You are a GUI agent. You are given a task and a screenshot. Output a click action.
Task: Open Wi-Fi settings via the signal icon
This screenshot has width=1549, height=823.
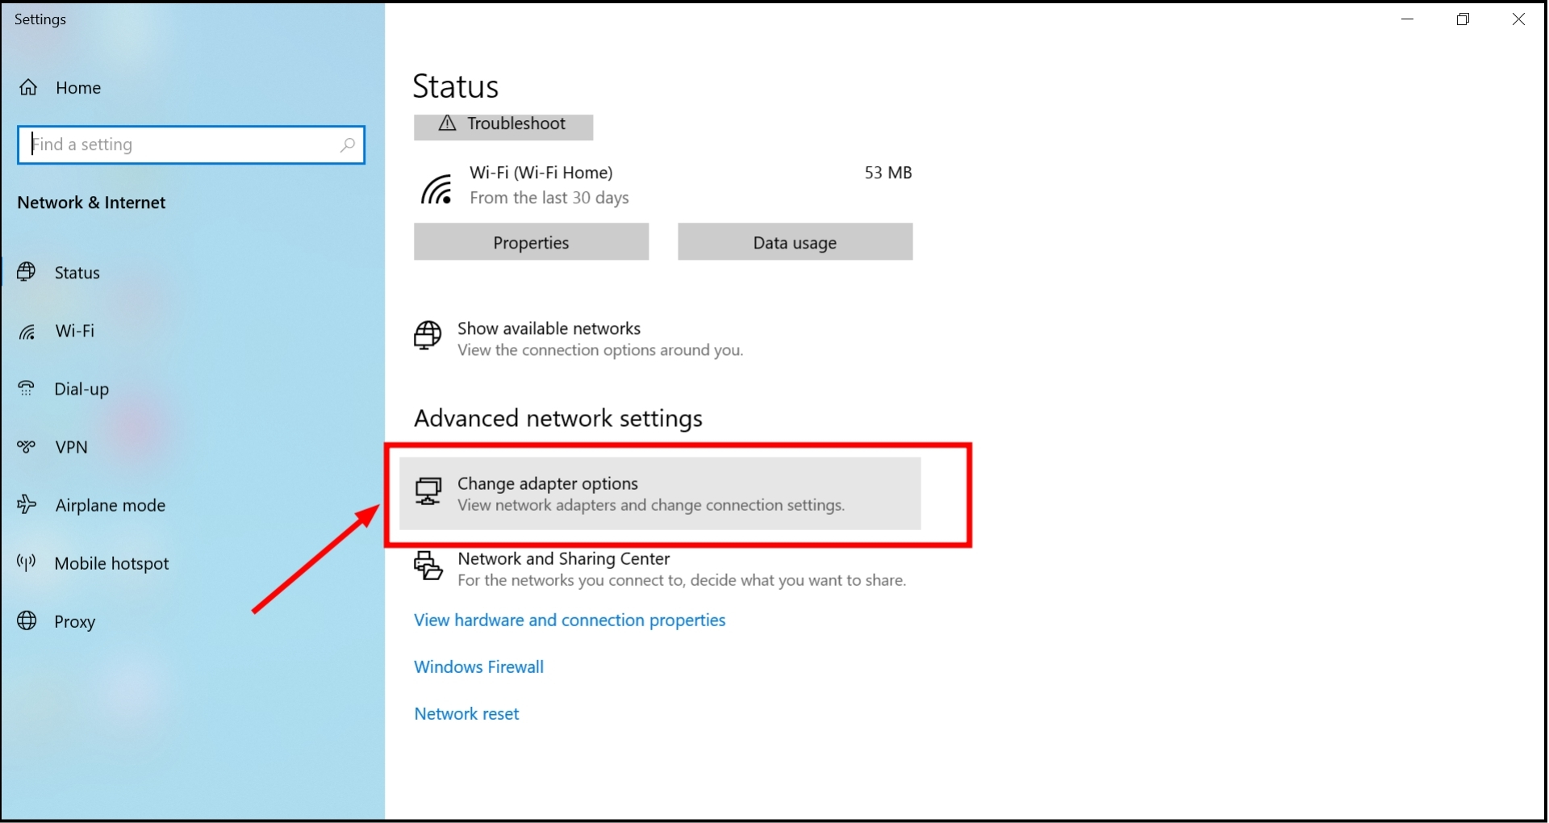[27, 331]
